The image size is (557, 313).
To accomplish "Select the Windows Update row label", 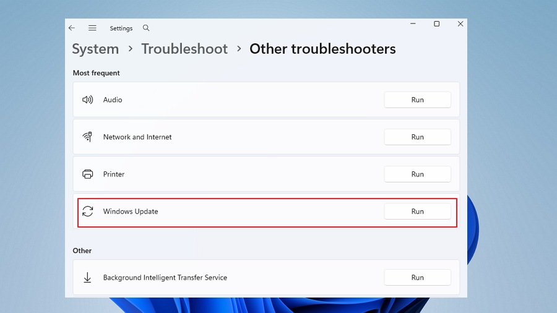I will pos(131,211).
